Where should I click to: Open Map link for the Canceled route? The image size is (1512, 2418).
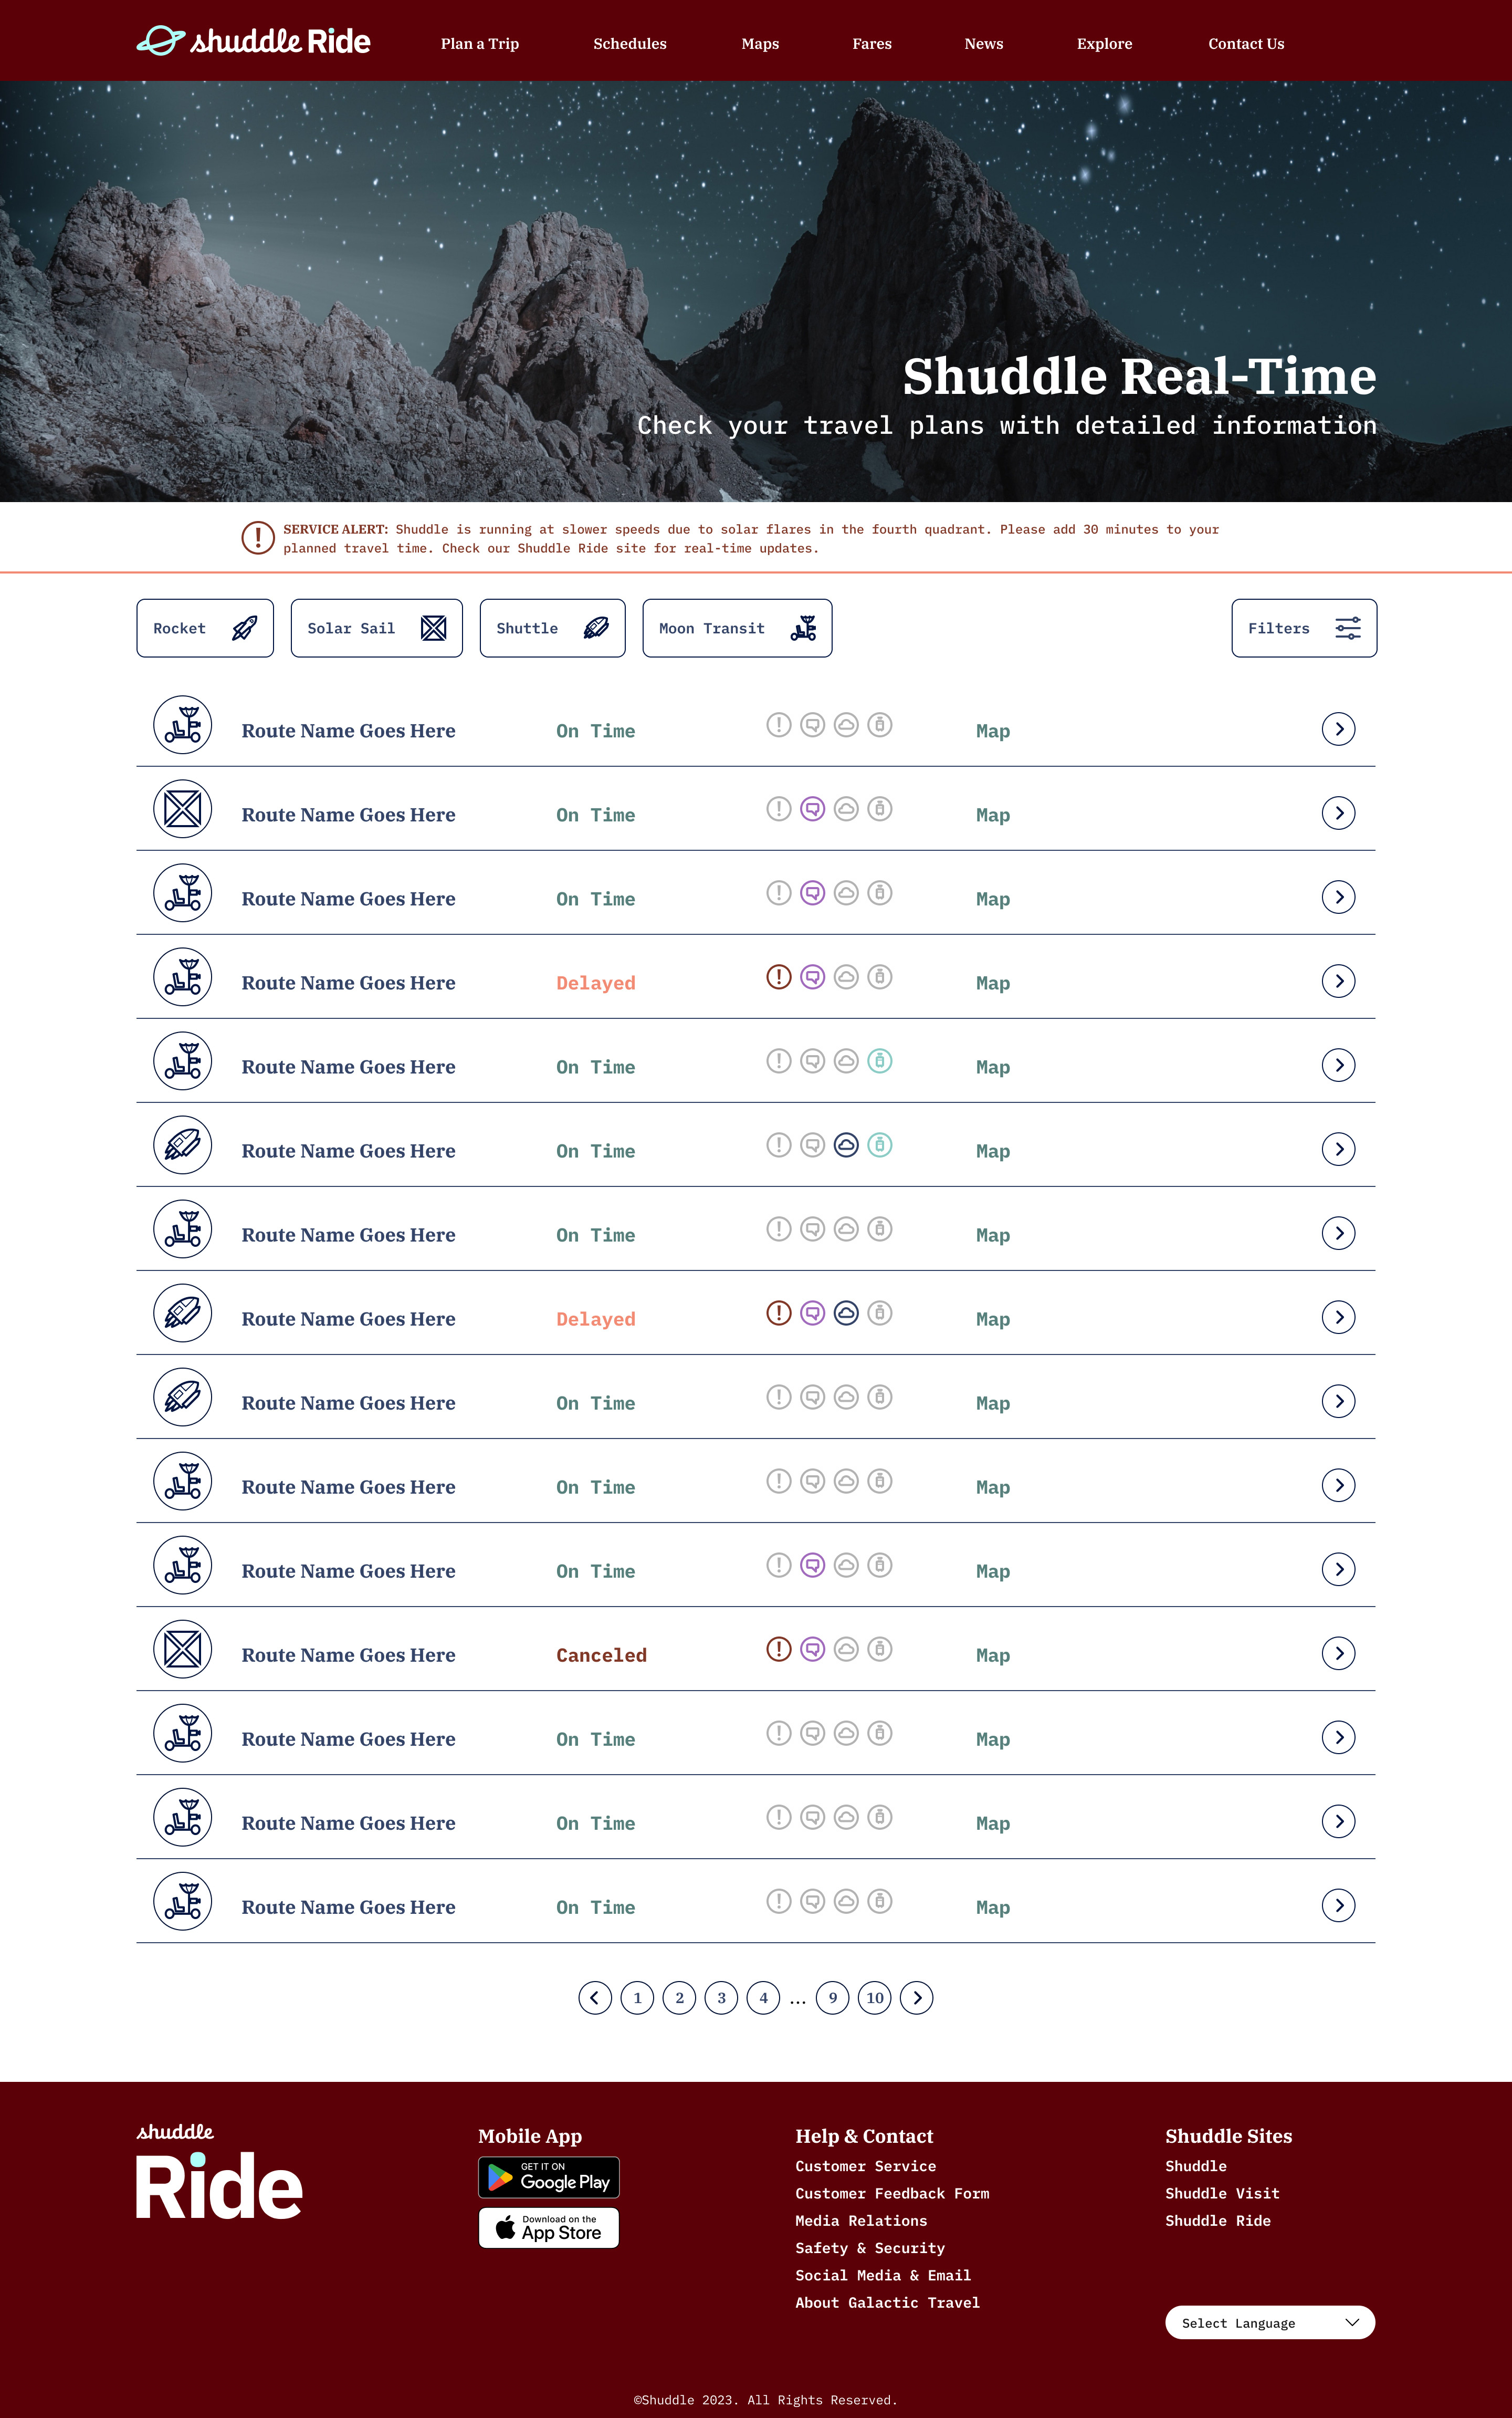tap(992, 1656)
